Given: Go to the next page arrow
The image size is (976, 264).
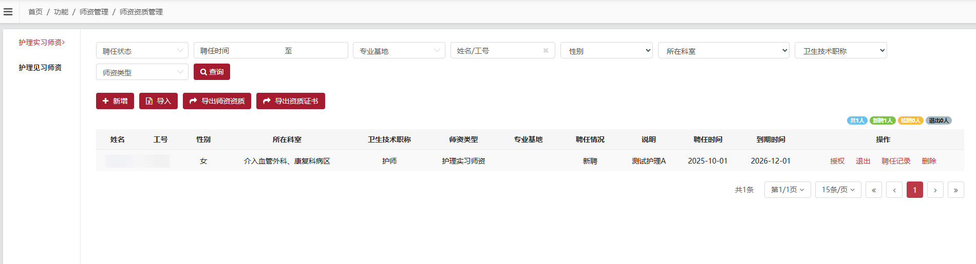Looking at the screenshot, I should coord(935,190).
